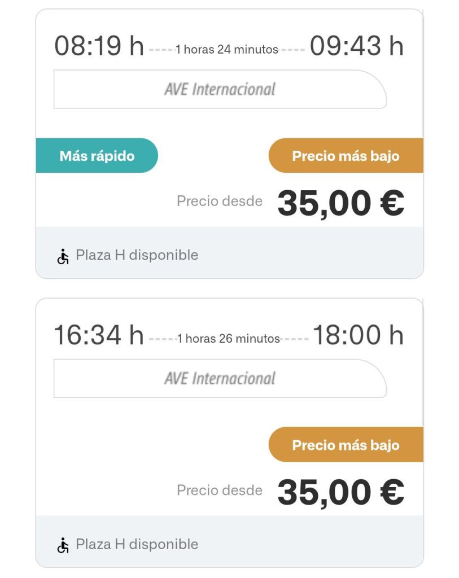Click the '1 horas 24 minutos' duration label
Image resolution: width=459 pixels, height=578 pixels.
[x=227, y=50]
